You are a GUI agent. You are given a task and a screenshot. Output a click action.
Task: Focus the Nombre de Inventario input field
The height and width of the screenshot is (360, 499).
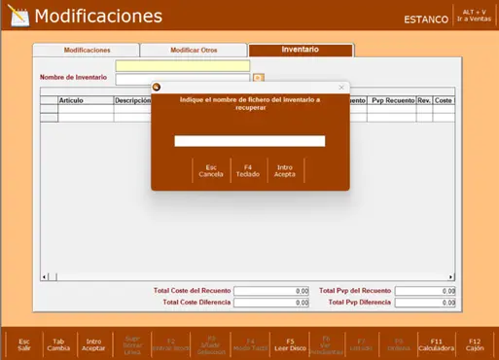pyautogui.click(x=183, y=79)
